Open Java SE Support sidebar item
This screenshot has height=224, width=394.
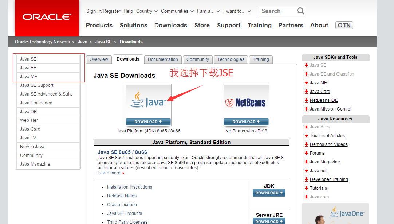(48, 85)
